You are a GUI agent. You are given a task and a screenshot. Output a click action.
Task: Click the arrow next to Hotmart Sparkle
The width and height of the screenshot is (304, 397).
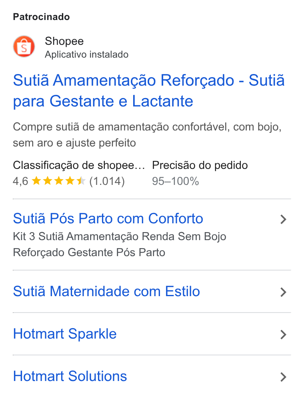(x=284, y=335)
